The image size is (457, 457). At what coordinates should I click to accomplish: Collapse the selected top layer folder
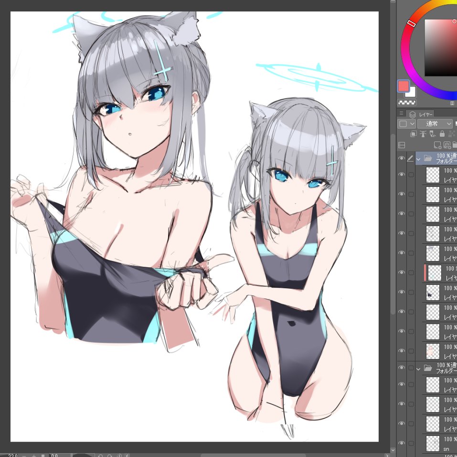point(418,159)
